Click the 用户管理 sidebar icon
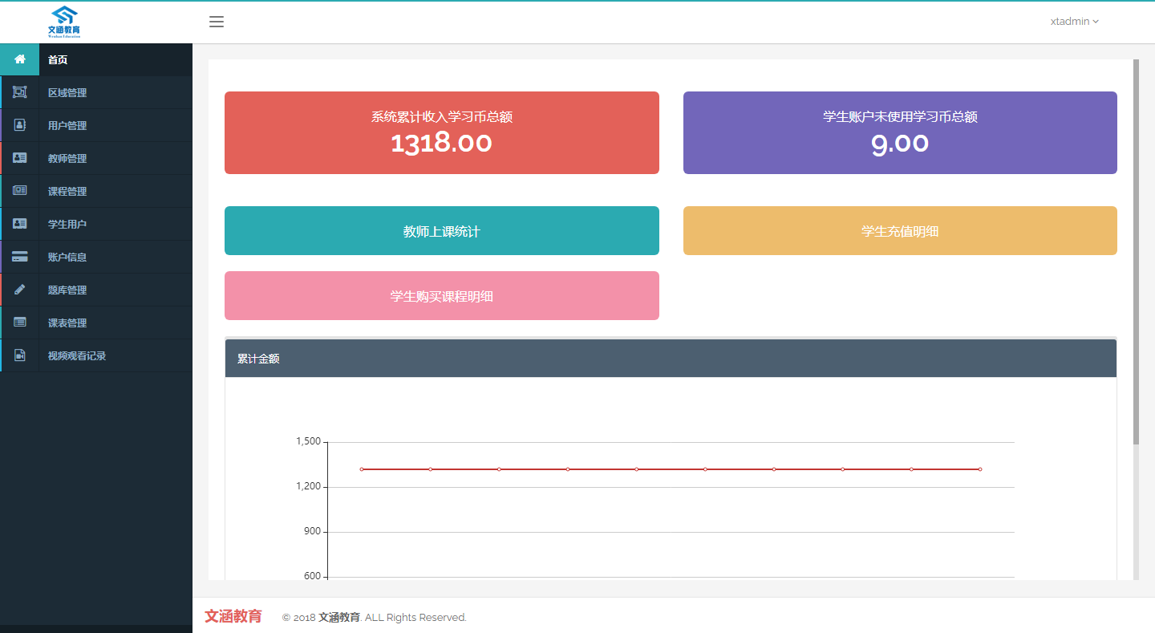 [x=20, y=125]
